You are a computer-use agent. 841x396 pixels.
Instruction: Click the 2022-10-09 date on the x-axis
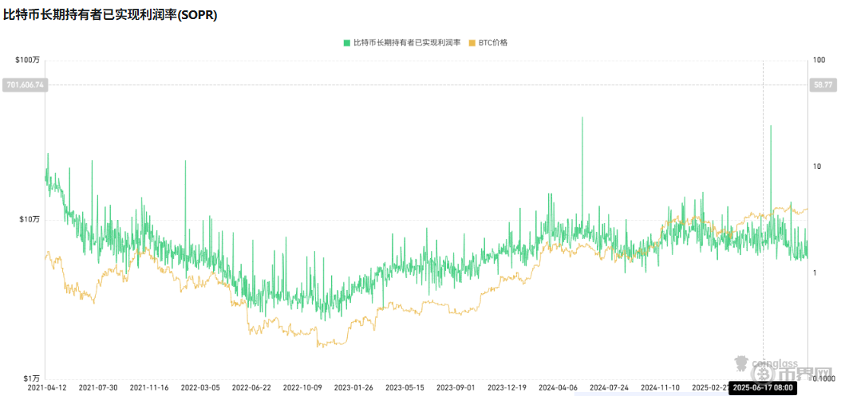tap(302, 388)
